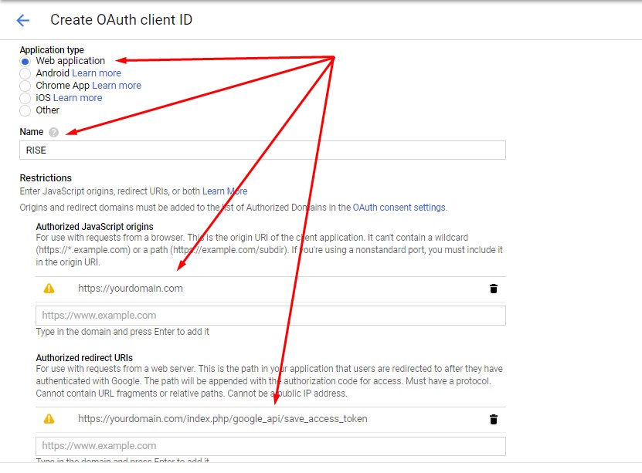Open Learn more link for Android
642x473 pixels.
tap(97, 73)
